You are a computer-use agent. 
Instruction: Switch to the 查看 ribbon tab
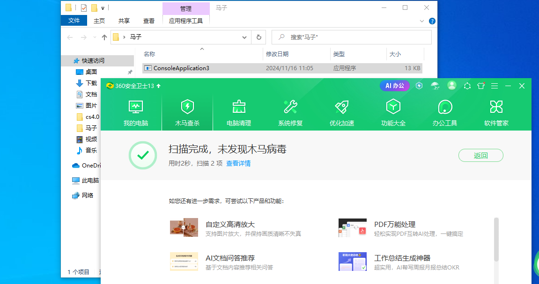pyautogui.click(x=149, y=21)
